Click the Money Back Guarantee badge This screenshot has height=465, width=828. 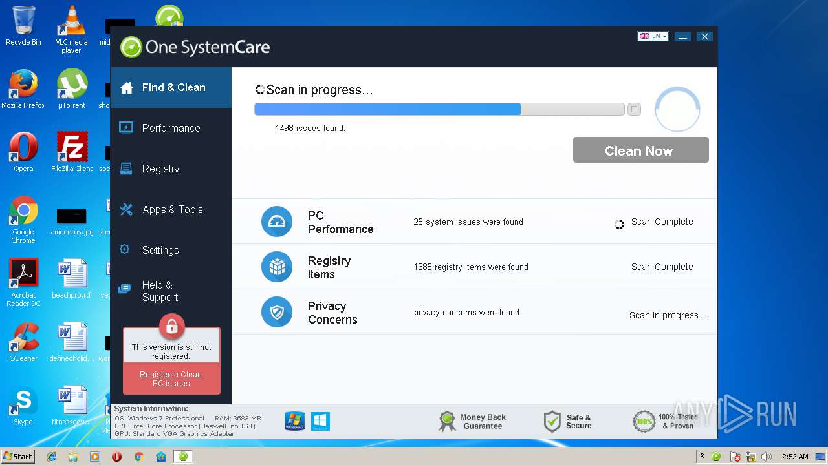(x=472, y=421)
